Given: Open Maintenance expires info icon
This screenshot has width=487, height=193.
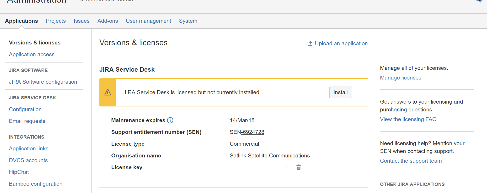Looking at the screenshot, I should coord(170,120).
